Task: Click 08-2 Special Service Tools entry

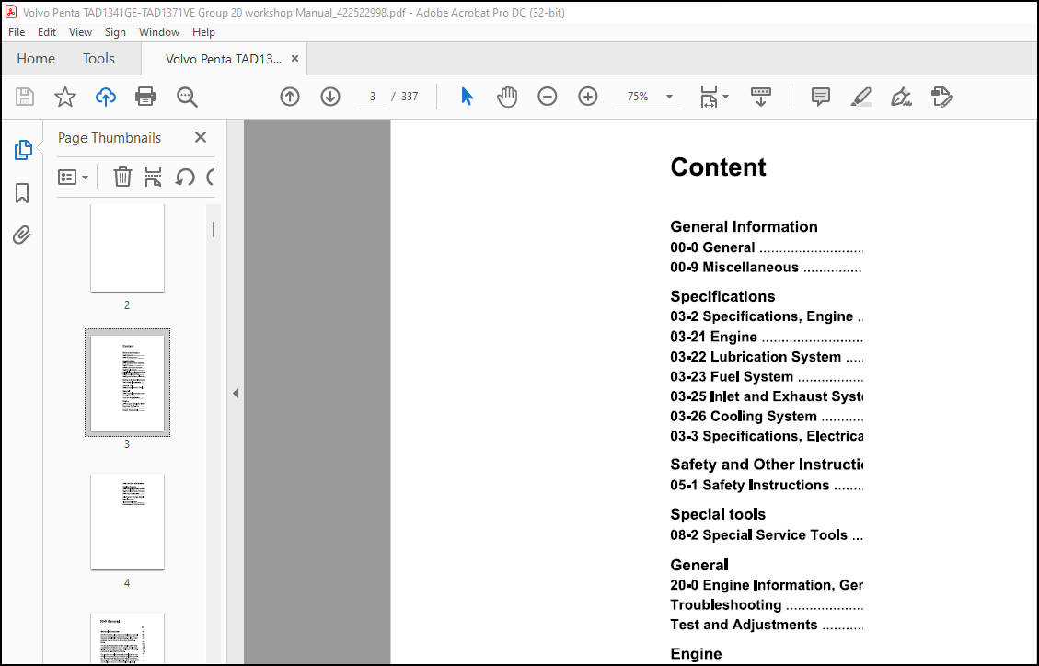Action: point(766,535)
